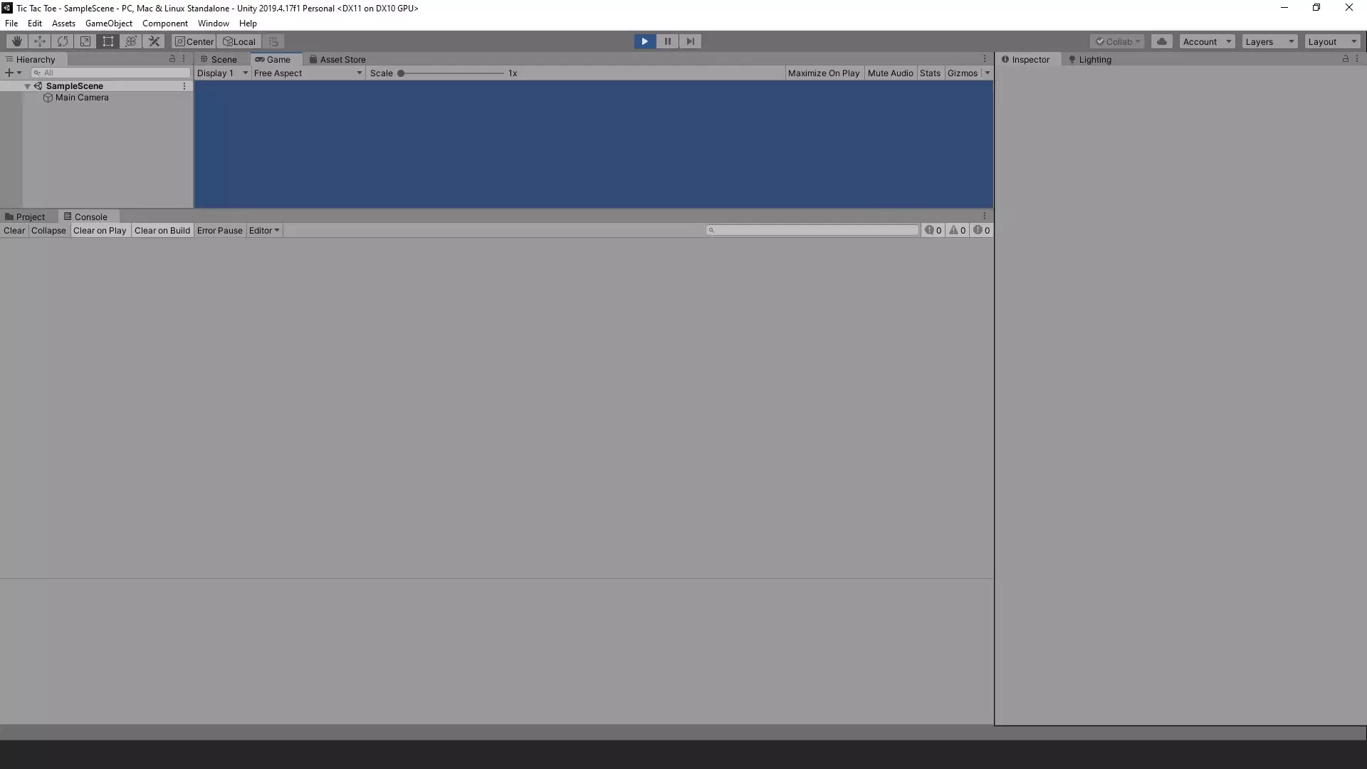The width and height of the screenshot is (1367, 769).
Task: Select the Hand tool icon
Action: (16, 41)
